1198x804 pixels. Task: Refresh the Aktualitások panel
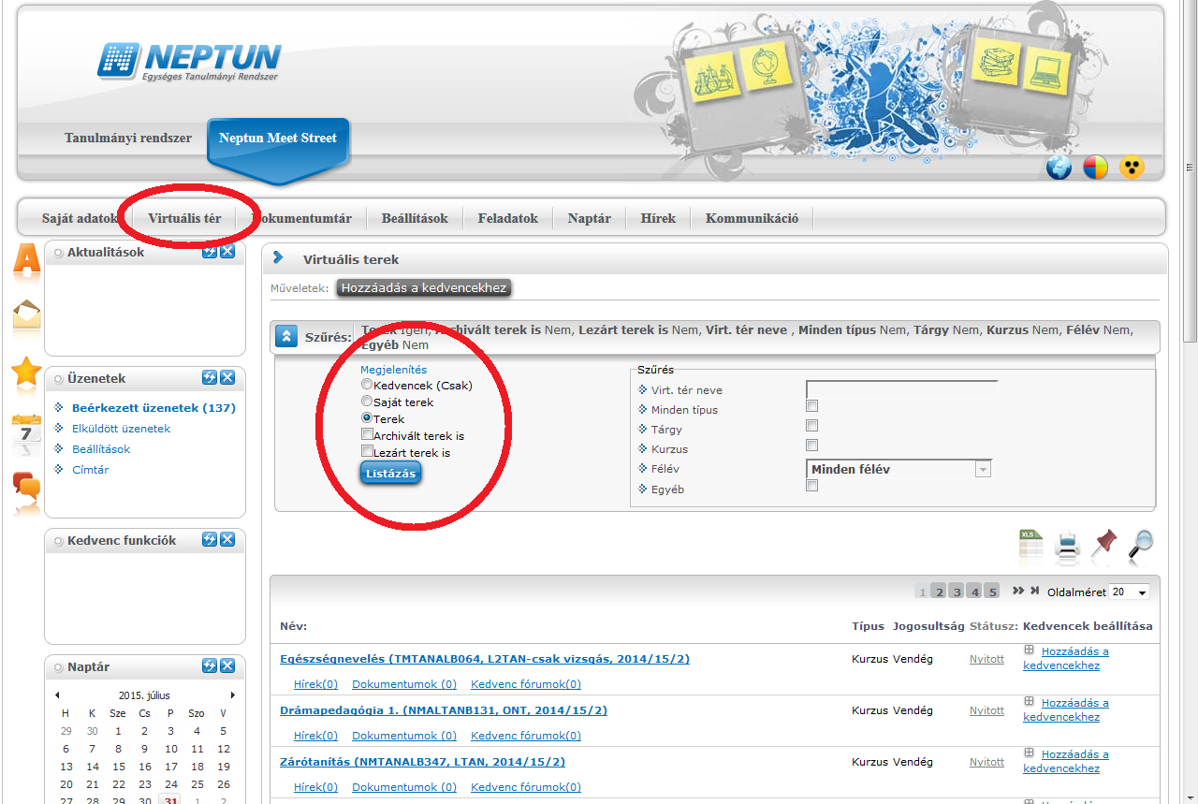210,252
